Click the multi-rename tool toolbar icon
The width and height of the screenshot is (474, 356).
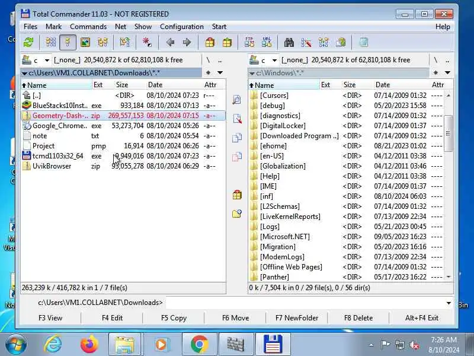306,42
